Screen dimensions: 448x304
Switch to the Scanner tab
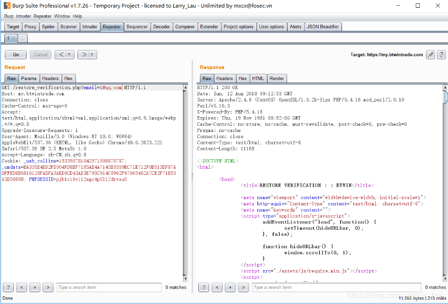(x=69, y=27)
